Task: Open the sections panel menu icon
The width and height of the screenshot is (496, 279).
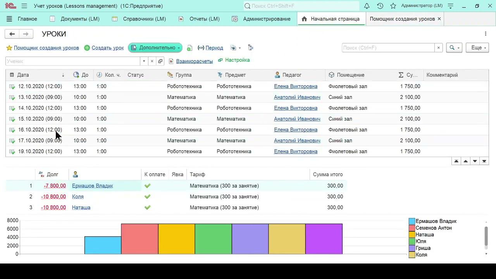Action: tap(9, 19)
